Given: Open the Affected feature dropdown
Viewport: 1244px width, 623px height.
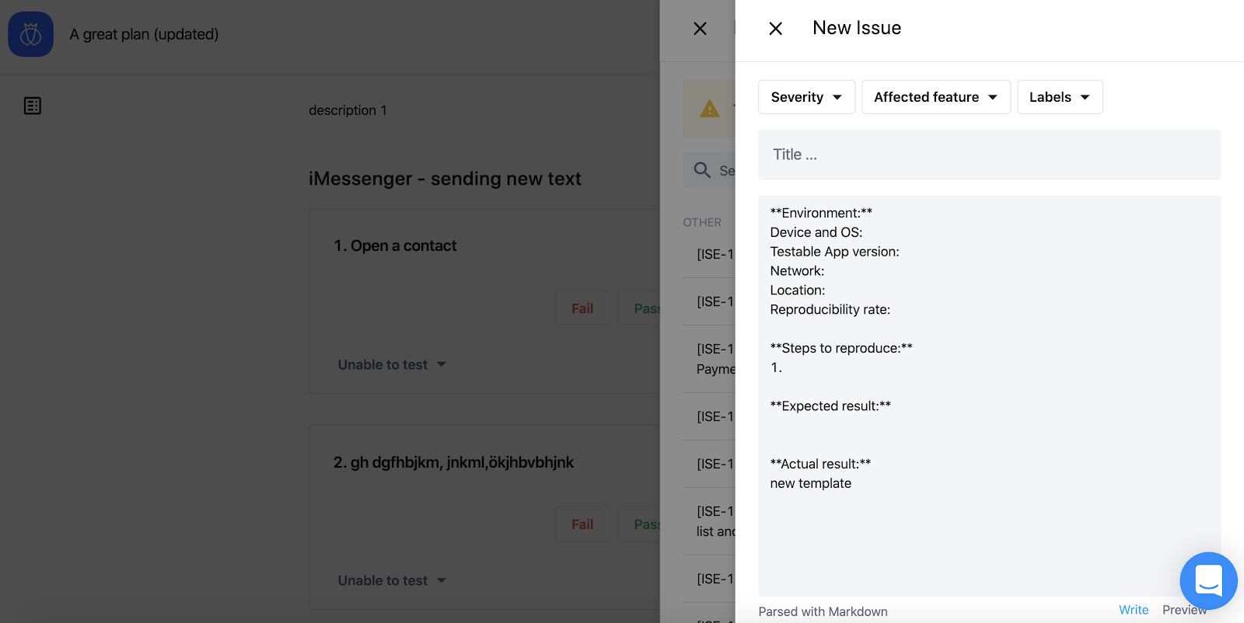Looking at the screenshot, I should click(x=935, y=96).
